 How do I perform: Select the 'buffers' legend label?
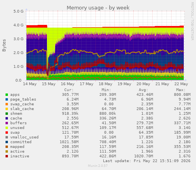pos(19,123)
